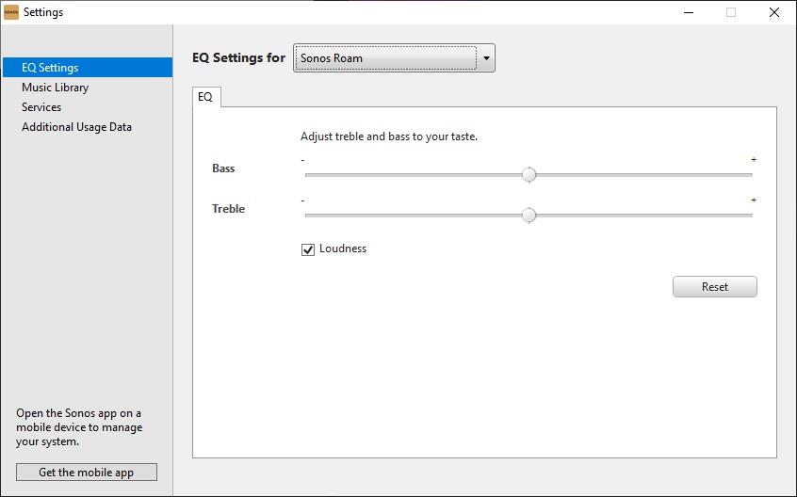
Task: Select EQ Settings in the sidebar
Action: (88, 68)
